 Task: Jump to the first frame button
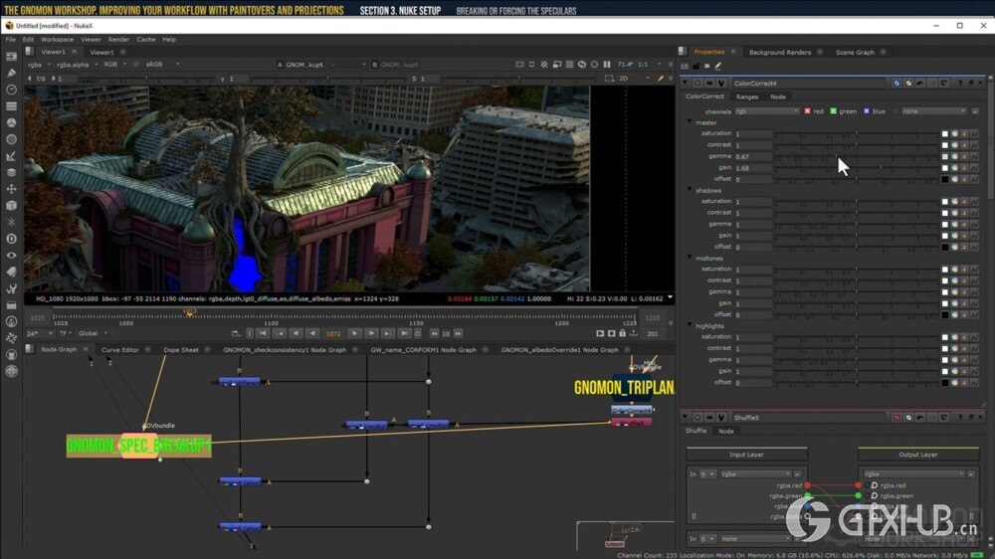click(263, 333)
